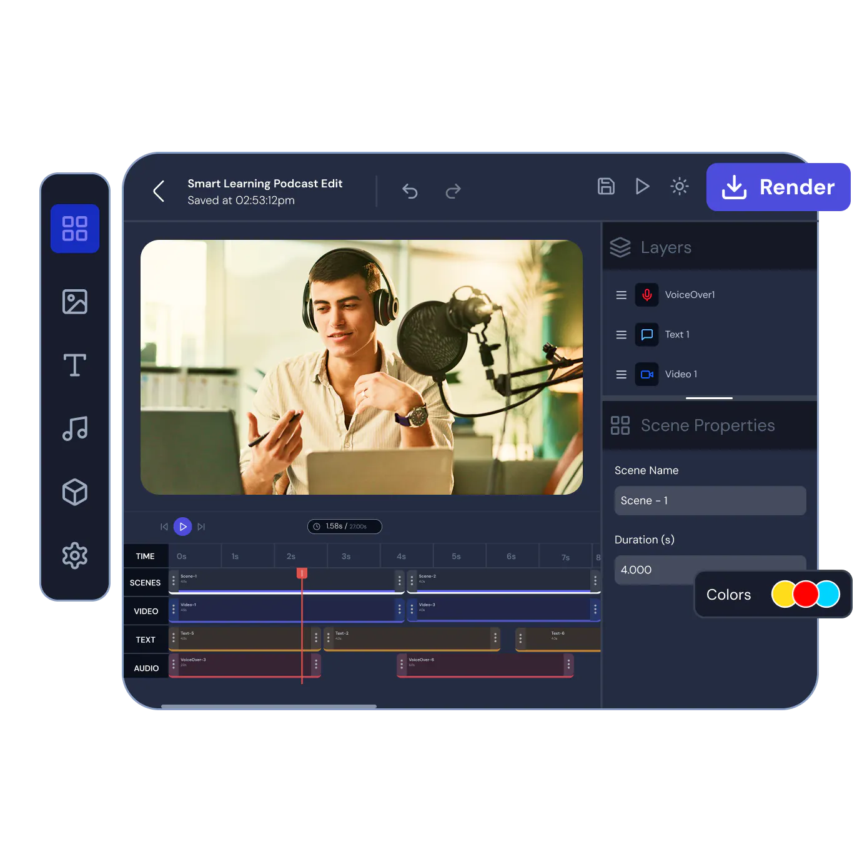Skip to the next frame
This screenshot has width=862, height=862.
pyautogui.click(x=201, y=527)
